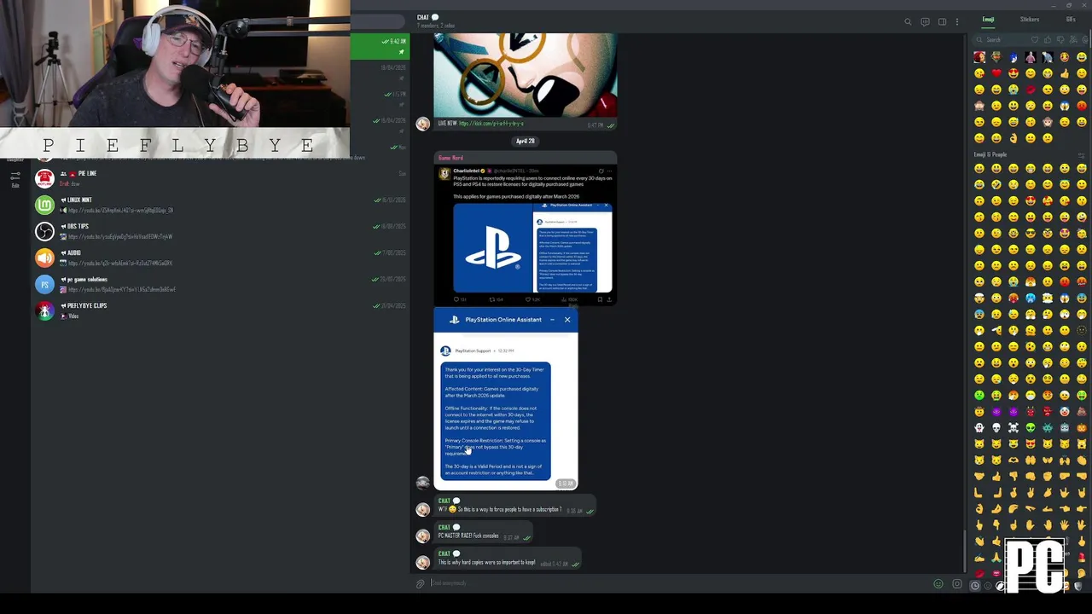Viewport: 1092px width, 614px height.
Task: Click the Linux Mint channel avatar
Action: 44,205
